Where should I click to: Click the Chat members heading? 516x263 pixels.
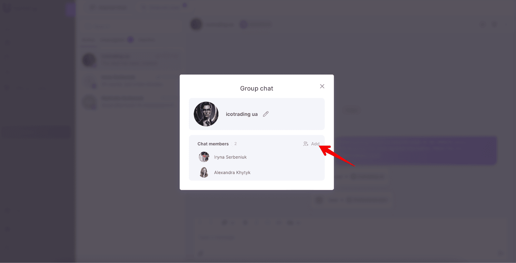pyautogui.click(x=213, y=144)
